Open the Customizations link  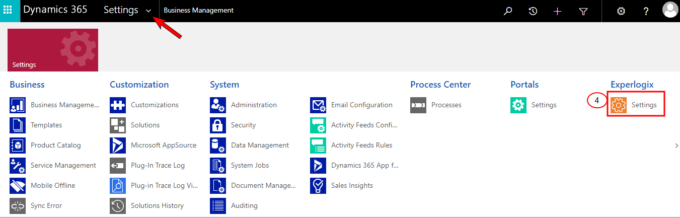click(155, 105)
